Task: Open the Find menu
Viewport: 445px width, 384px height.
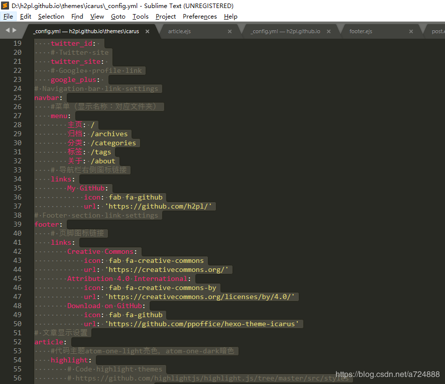Action: coord(77,17)
